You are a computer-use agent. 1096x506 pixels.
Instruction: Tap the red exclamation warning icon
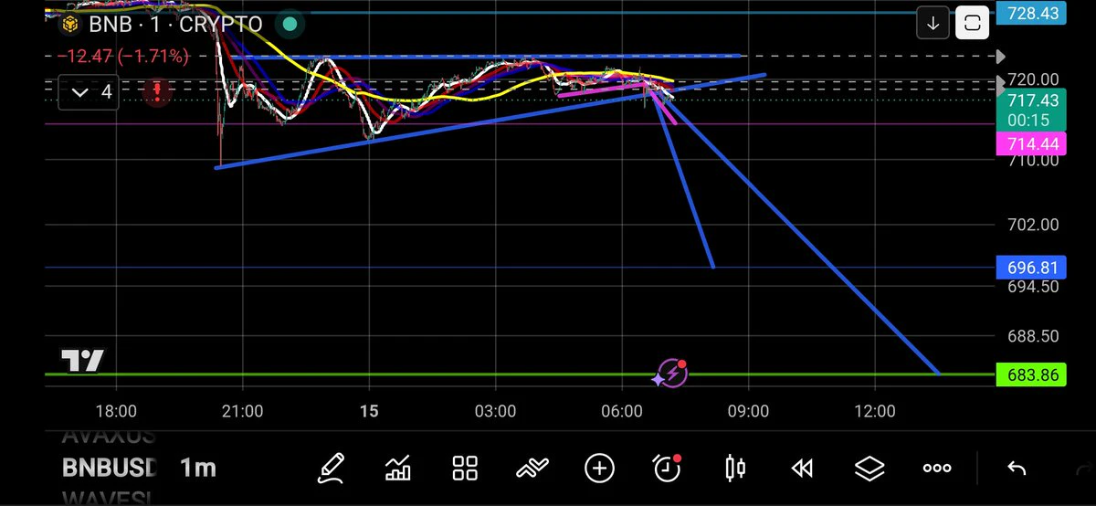pos(157,91)
